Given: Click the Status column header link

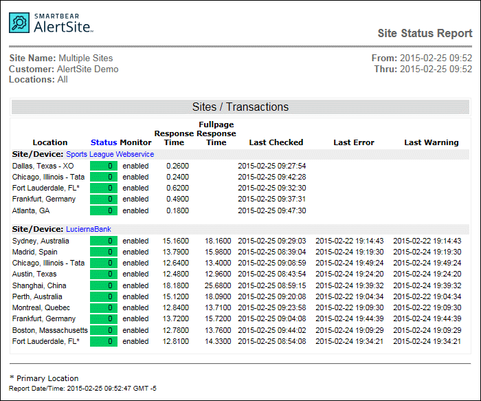Looking at the screenshot, I should tap(104, 142).
